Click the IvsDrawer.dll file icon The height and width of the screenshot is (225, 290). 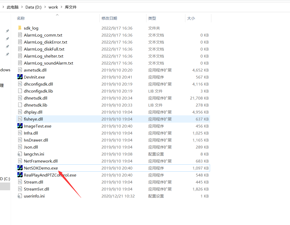click(x=20, y=140)
